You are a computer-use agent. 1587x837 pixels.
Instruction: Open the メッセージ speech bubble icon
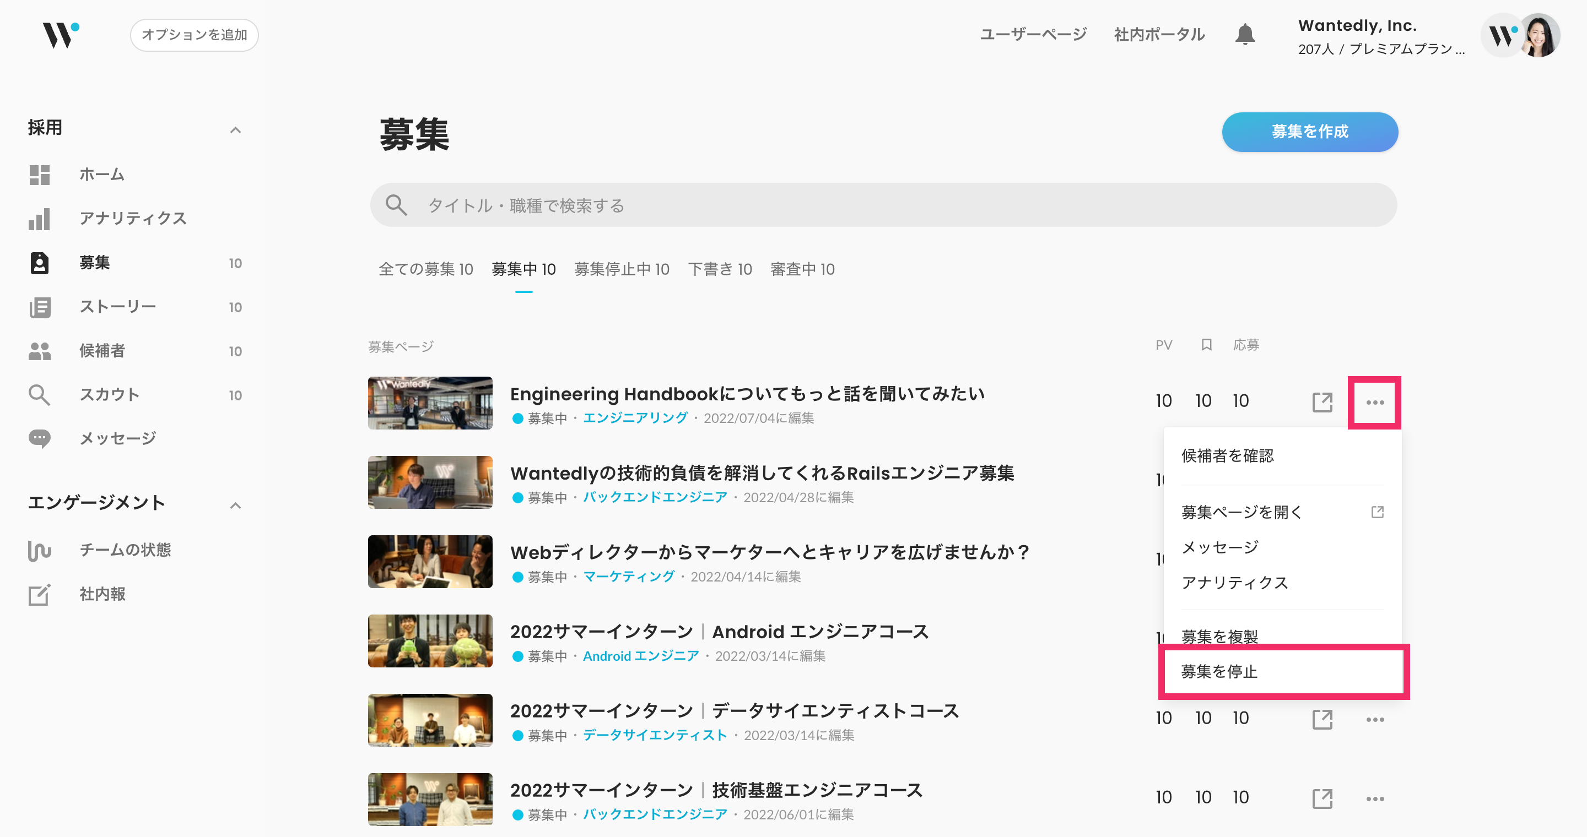(40, 439)
